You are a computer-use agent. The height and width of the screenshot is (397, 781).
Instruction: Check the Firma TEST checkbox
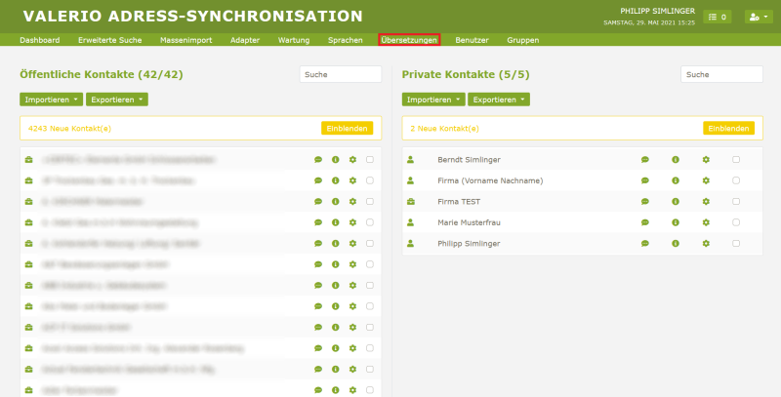coord(736,202)
